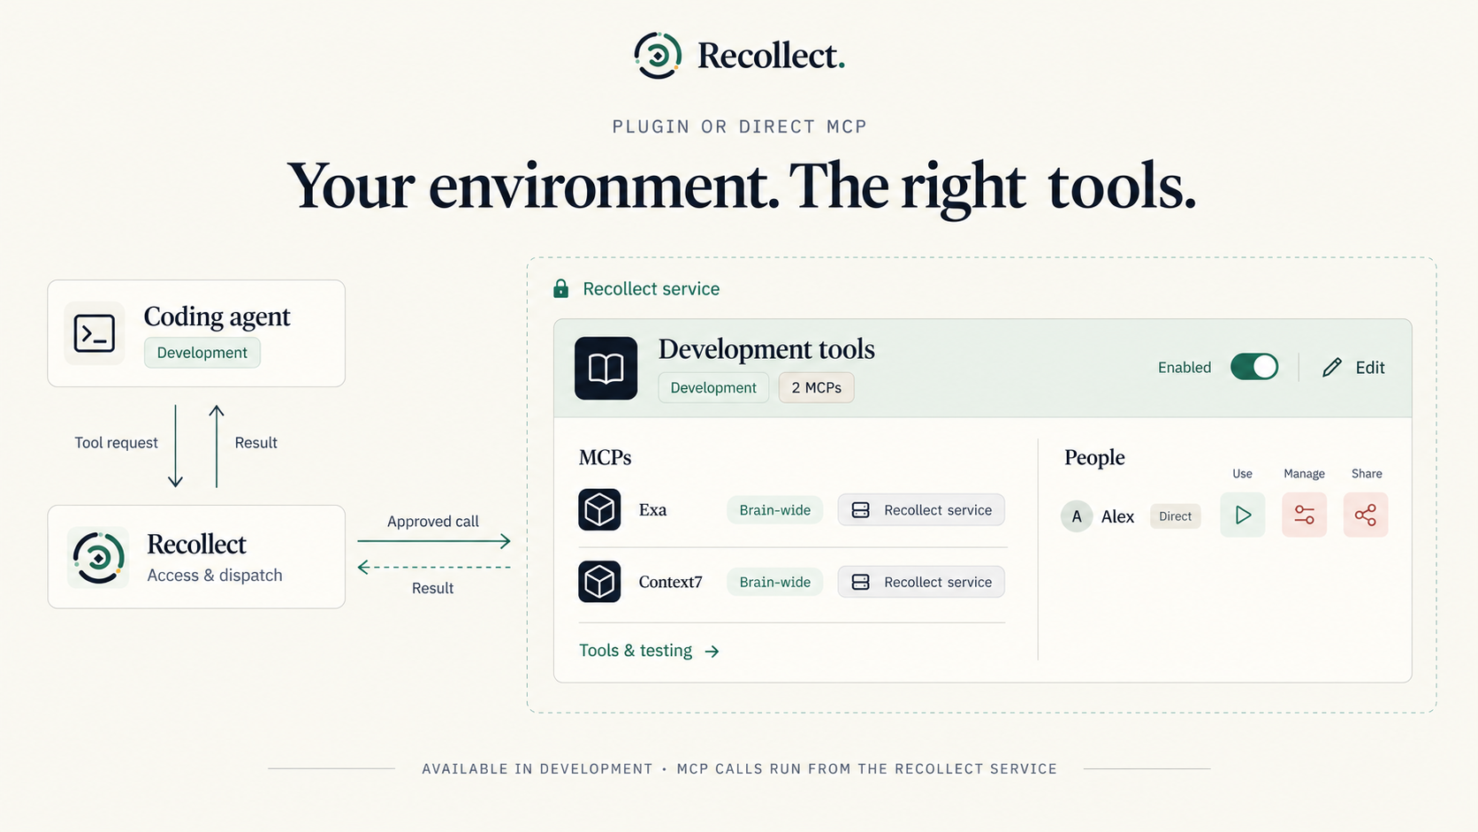This screenshot has height=832, width=1478.
Task: Click Development tag under Coding agent
Action: pyautogui.click(x=202, y=352)
